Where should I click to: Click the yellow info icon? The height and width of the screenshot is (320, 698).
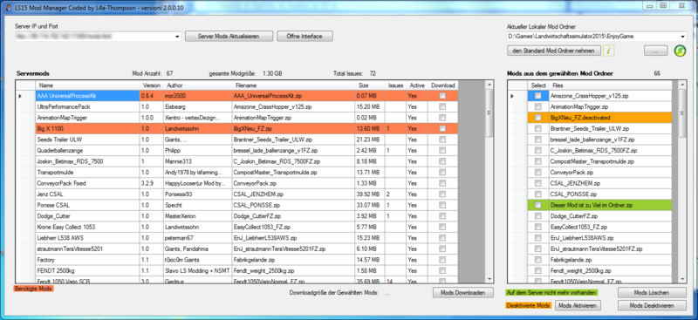coord(608,51)
